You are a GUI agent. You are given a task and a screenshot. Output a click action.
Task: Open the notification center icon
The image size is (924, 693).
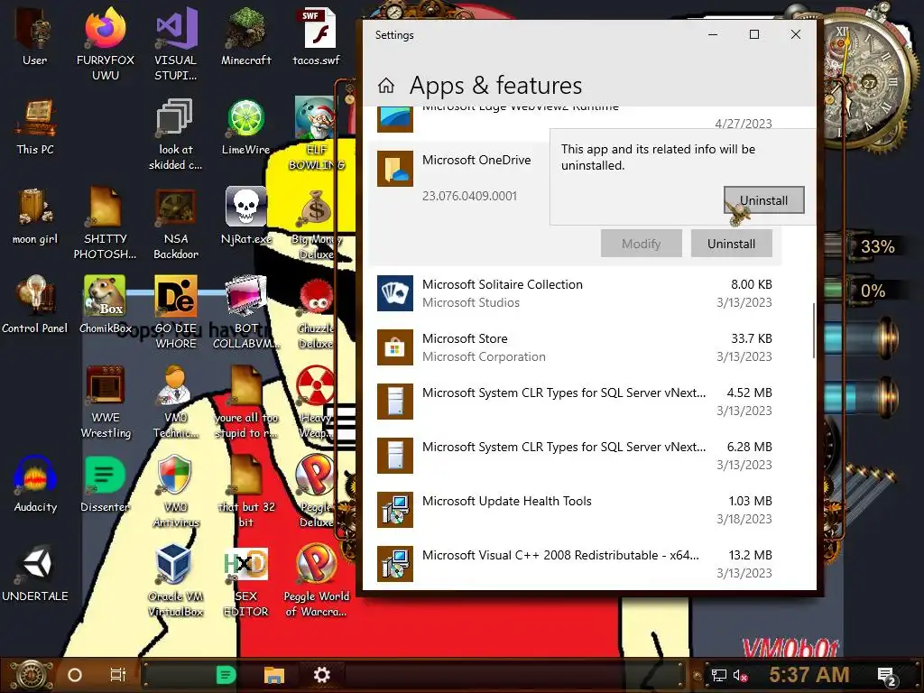coord(886,676)
